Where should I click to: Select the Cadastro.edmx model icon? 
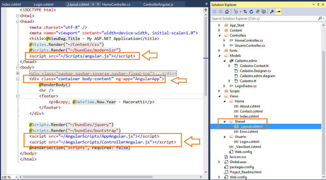coord(231,61)
